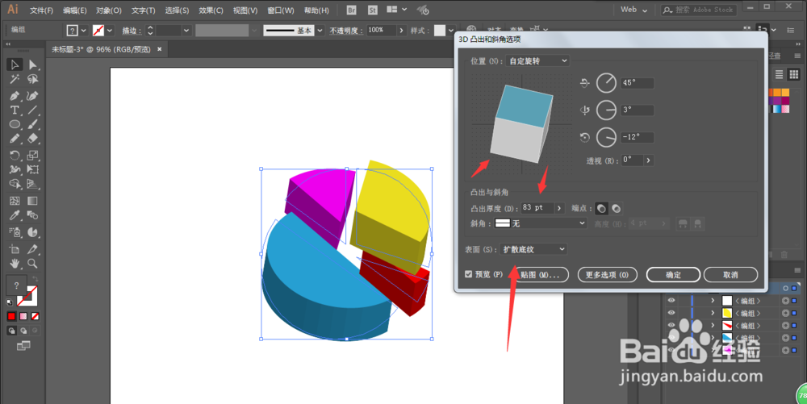Select the Paintbrush tool
This screenshot has width=807, height=404.
(x=32, y=124)
